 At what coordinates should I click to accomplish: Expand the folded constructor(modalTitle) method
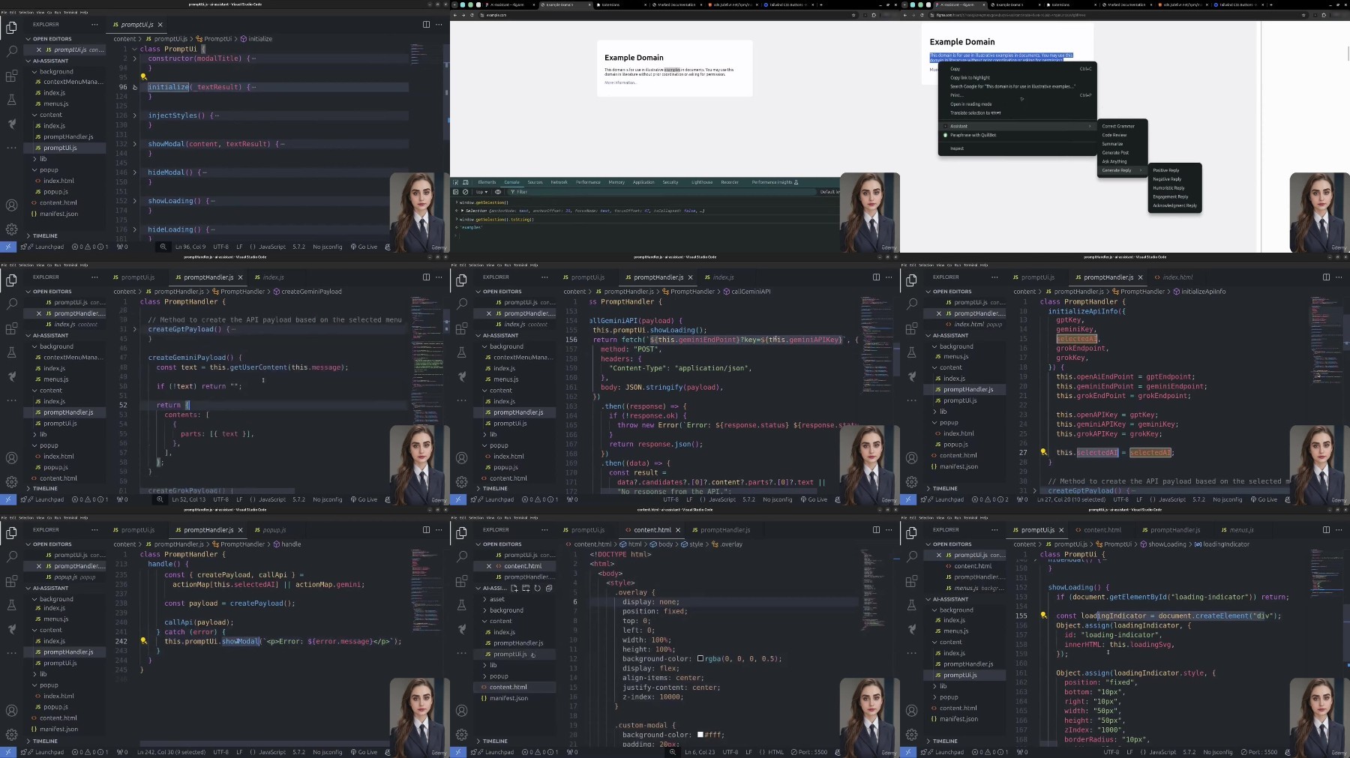135,58
